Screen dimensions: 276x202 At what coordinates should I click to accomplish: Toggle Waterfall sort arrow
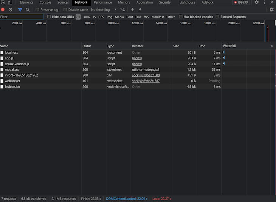click(x=272, y=46)
